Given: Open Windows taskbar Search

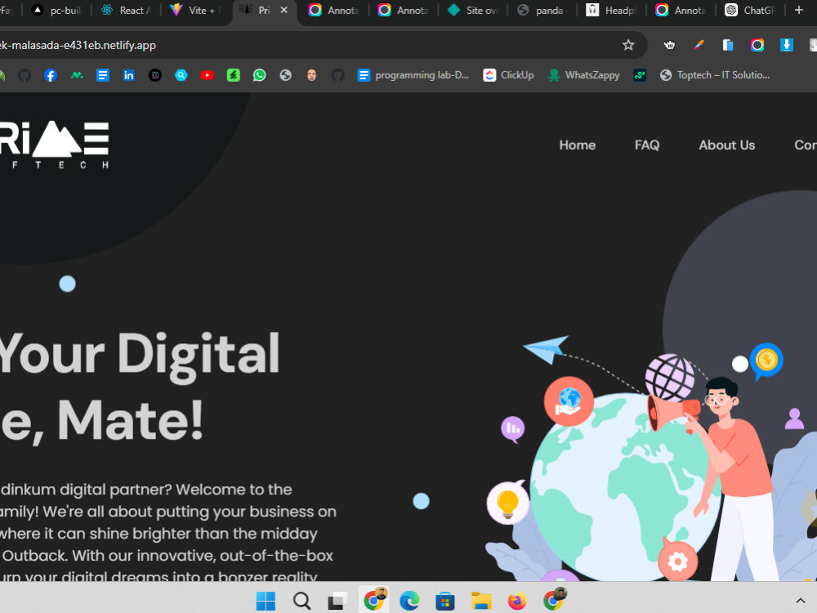Looking at the screenshot, I should [301, 601].
